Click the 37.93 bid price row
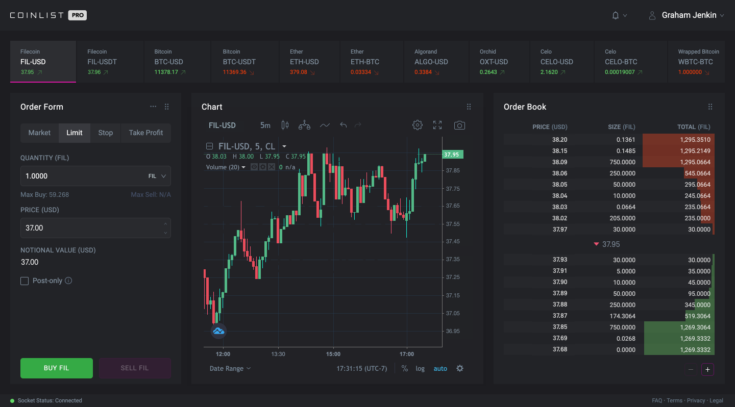This screenshot has height=407, width=735. click(609, 260)
